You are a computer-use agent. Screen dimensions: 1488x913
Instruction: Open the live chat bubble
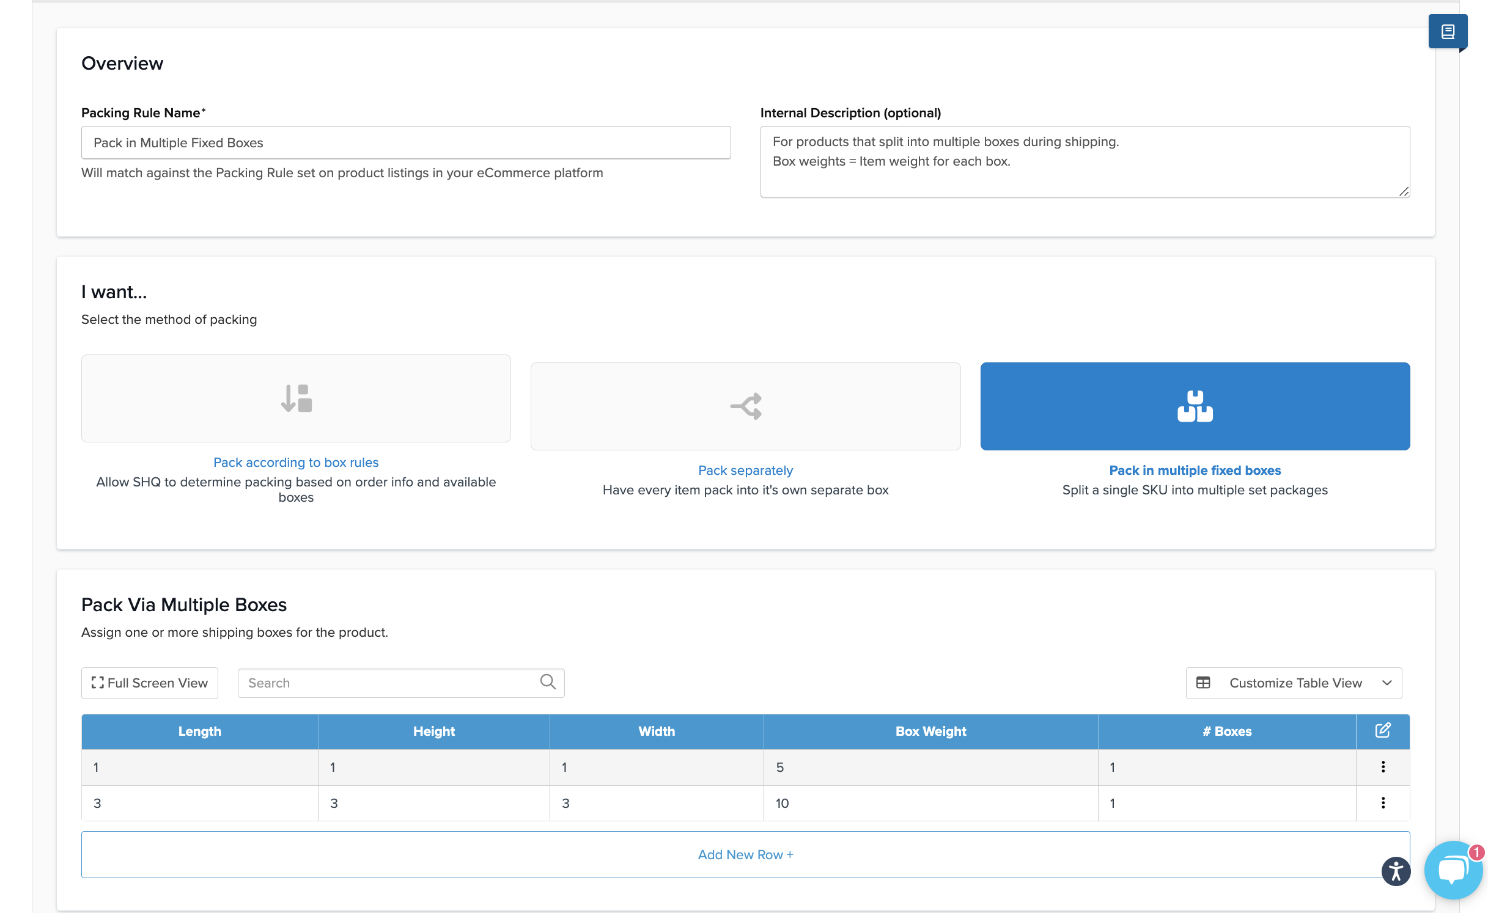click(x=1453, y=871)
